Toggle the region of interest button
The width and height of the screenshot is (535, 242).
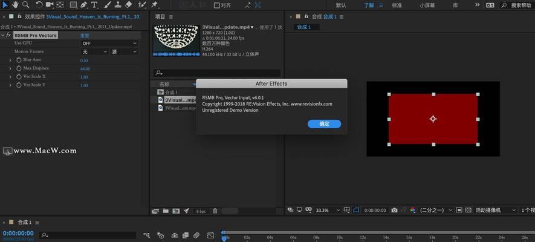(459, 211)
